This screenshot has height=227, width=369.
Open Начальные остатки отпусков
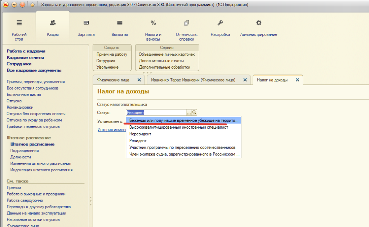(33, 220)
